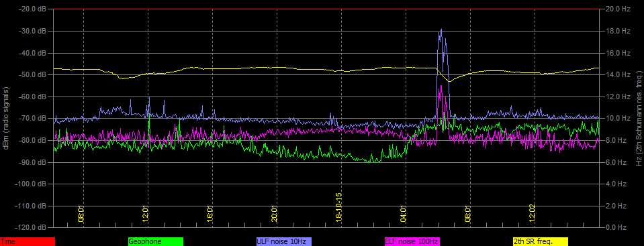This screenshot has height=246, width=644.
Task: Click the 14.0 Hz axis label
Action: [x=618, y=74]
